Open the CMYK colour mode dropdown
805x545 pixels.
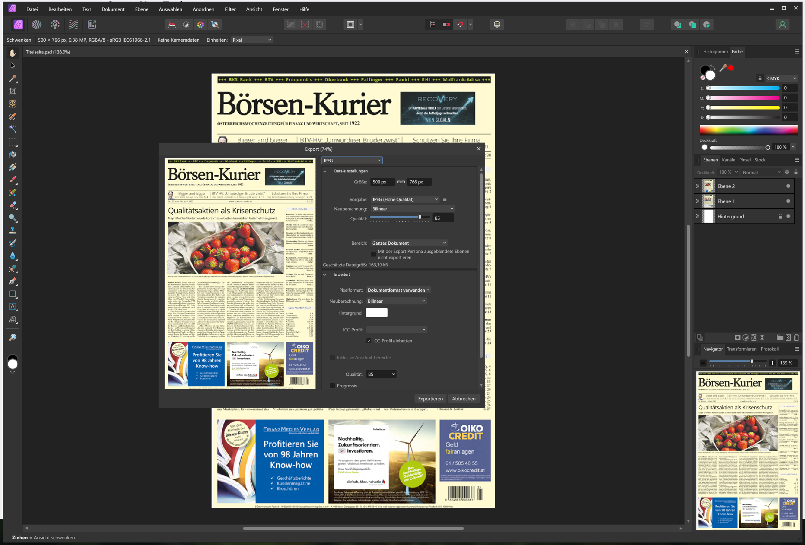click(781, 78)
